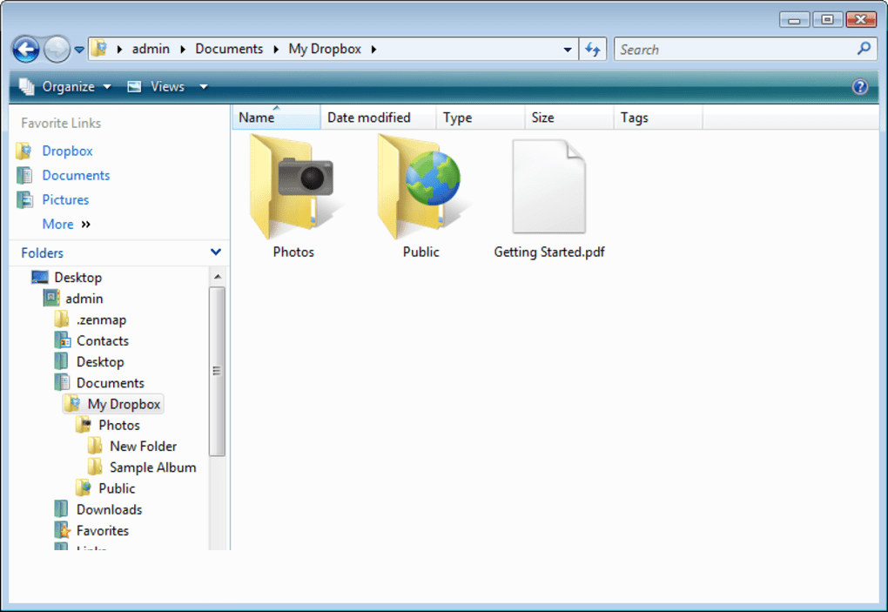The width and height of the screenshot is (888, 612).
Task: Select Downloads in the folder tree
Action: click(x=109, y=509)
